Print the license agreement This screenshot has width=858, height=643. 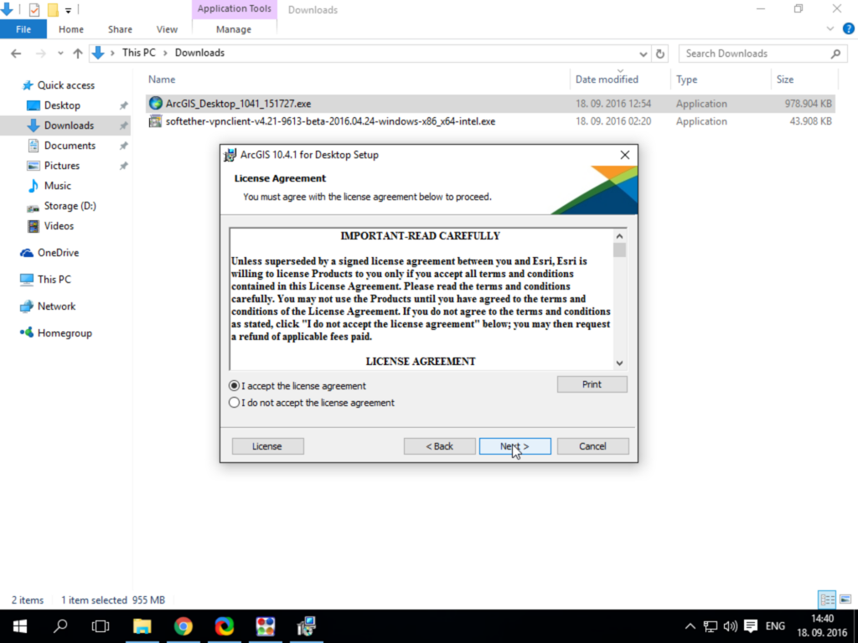point(592,384)
